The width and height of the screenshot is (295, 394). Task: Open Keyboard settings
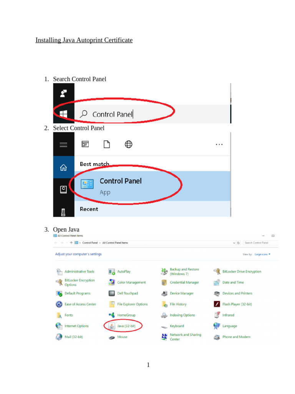172,326
